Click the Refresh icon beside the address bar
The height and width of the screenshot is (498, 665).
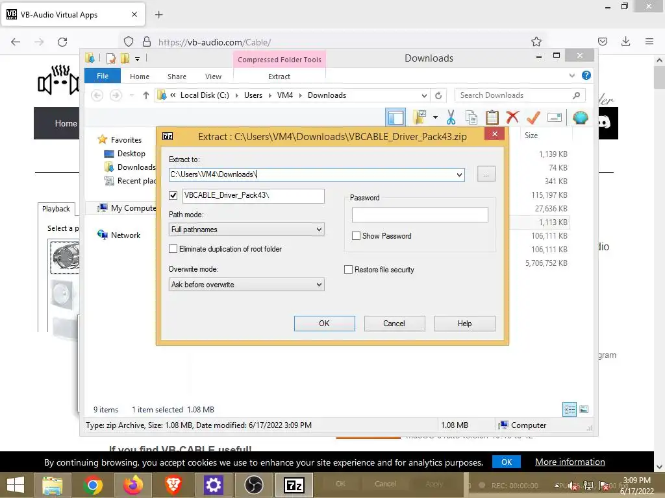coord(438,96)
